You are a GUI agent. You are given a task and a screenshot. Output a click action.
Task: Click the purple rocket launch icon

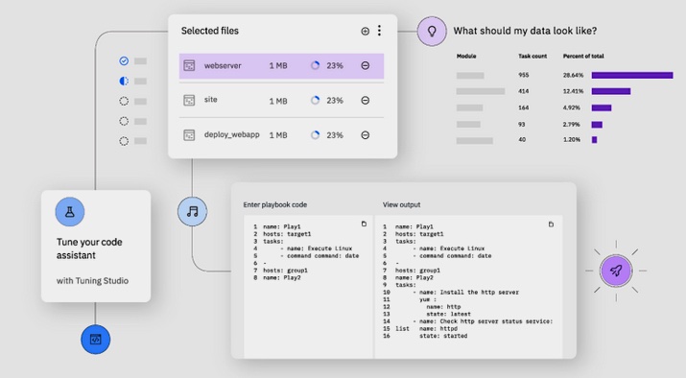click(x=616, y=271)
